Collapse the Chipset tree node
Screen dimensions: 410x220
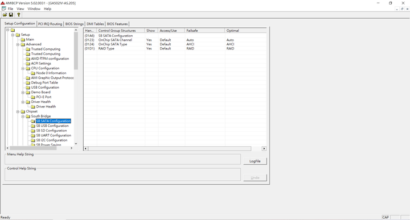click(18, 111)
